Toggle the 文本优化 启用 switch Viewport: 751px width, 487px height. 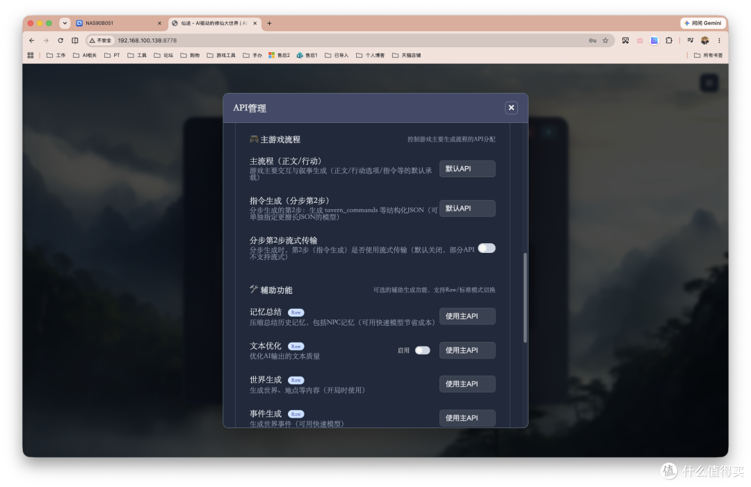423,350
